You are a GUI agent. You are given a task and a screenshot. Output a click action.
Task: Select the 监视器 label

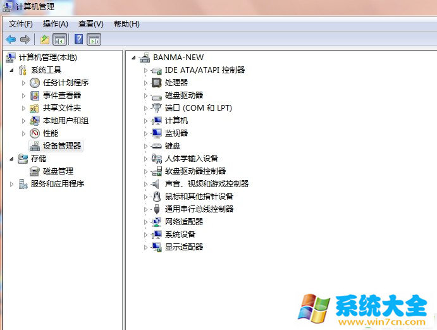pyautogui.click(x=176, y=133)
